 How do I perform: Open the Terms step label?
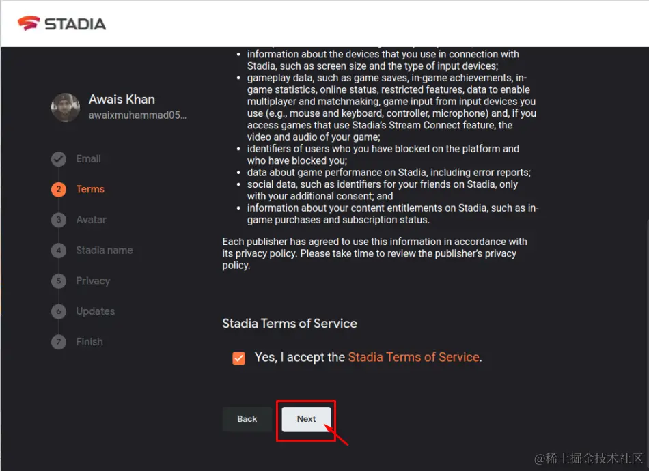click(x=90, y=189)
